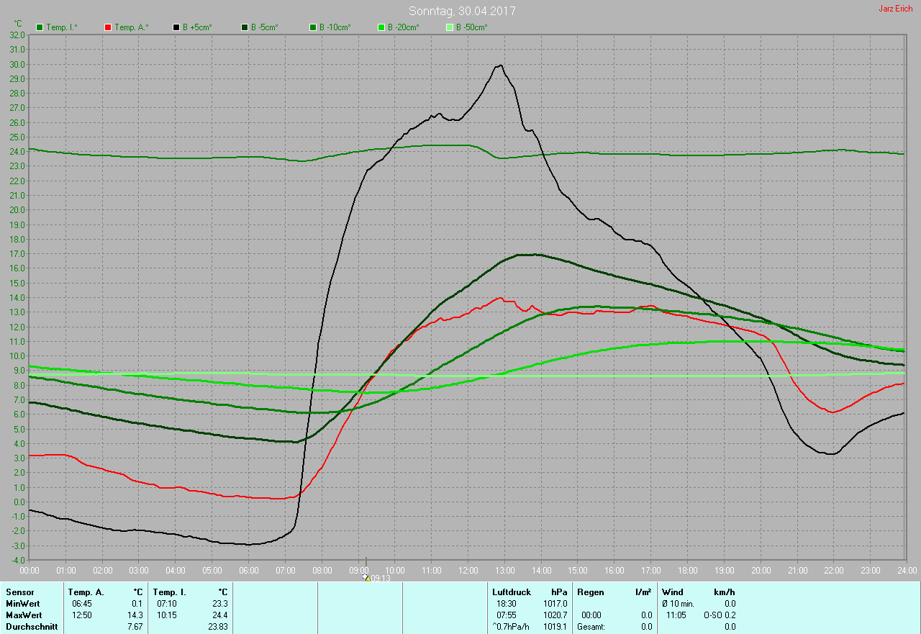
Task: Toggle the B -20cm series legend label
Action: point(403,27)
